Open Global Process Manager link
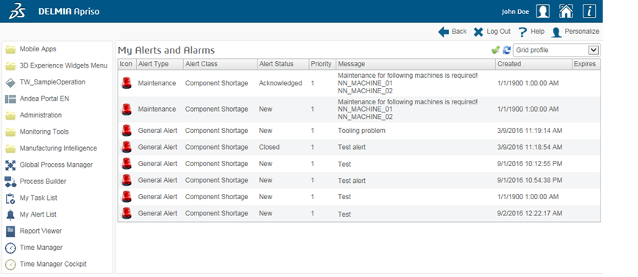The image size is (638, 277). pos(56,165)
